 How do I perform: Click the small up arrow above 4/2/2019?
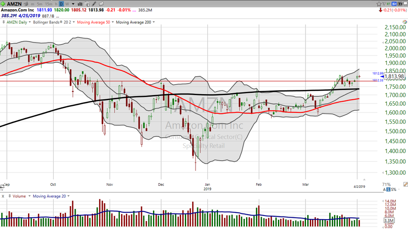[364, 179]
